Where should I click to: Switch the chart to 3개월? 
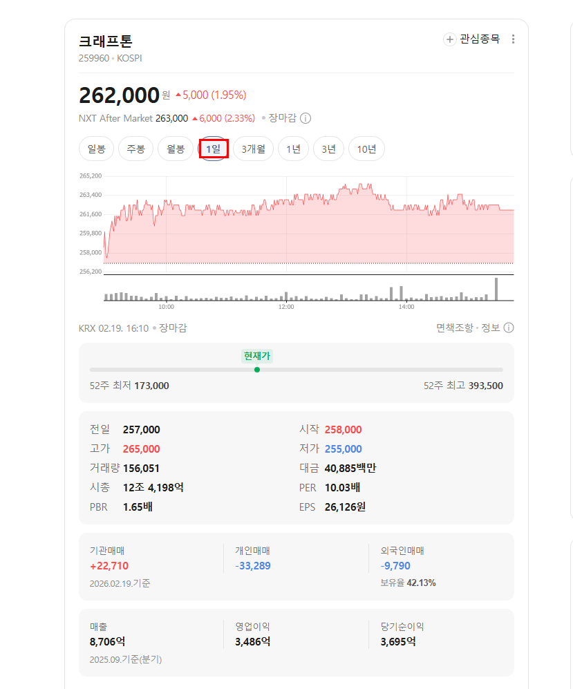point(253,149)
